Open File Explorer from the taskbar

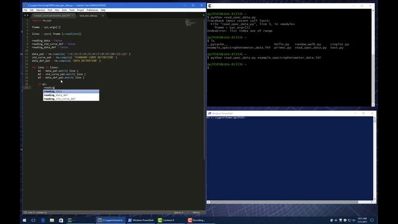coord(52,220)
